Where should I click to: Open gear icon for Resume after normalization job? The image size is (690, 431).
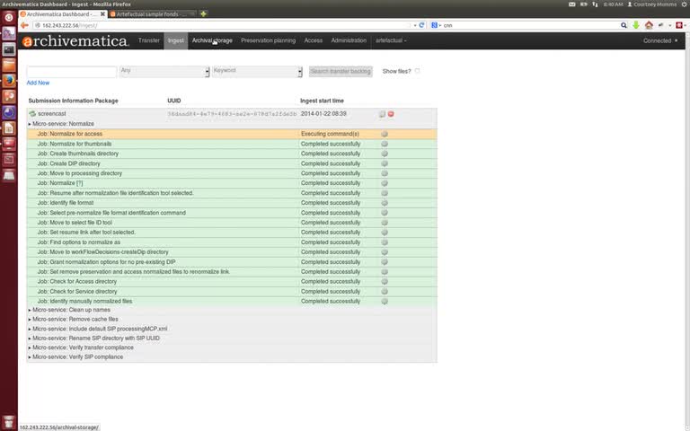pos(385,193)
